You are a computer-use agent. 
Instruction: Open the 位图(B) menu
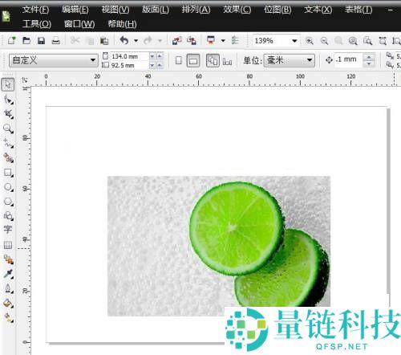[277, 10]
